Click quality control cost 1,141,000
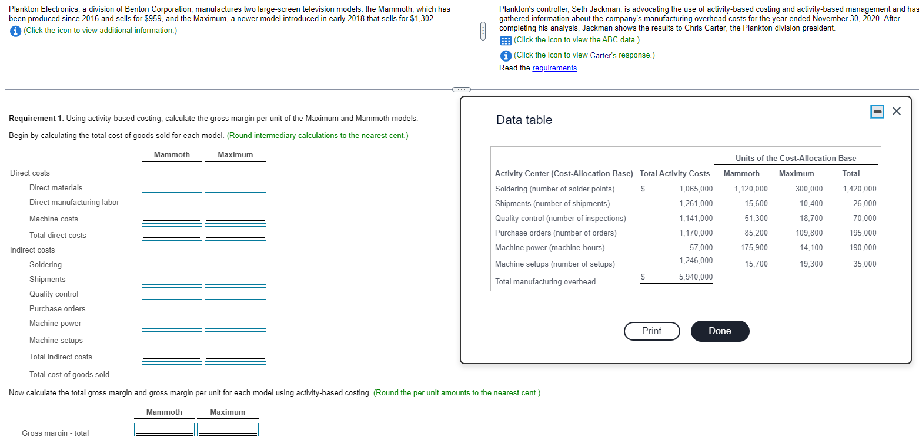Image resolution: width=919 pixels, height=437 pixels. (696, 218)
